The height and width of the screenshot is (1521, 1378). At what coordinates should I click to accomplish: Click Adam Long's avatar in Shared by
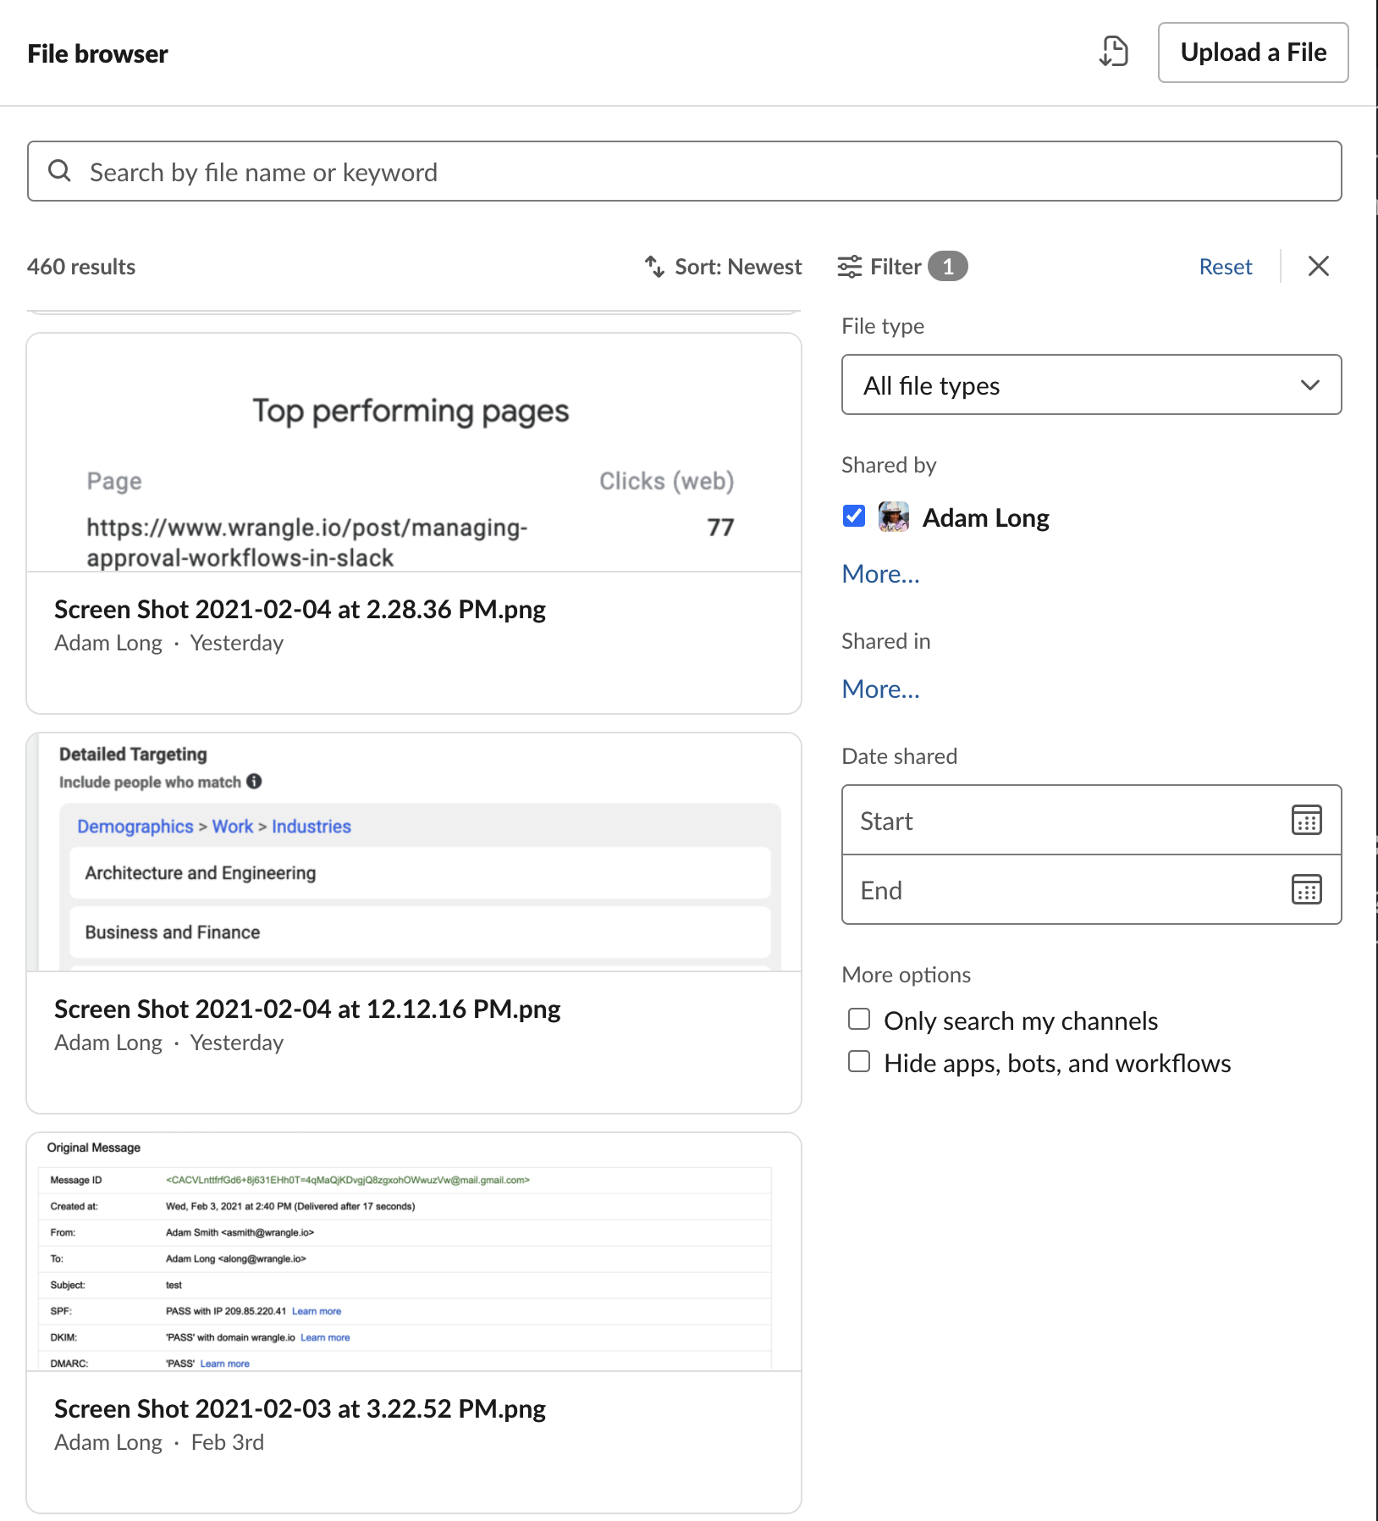[x=894, y=517]
